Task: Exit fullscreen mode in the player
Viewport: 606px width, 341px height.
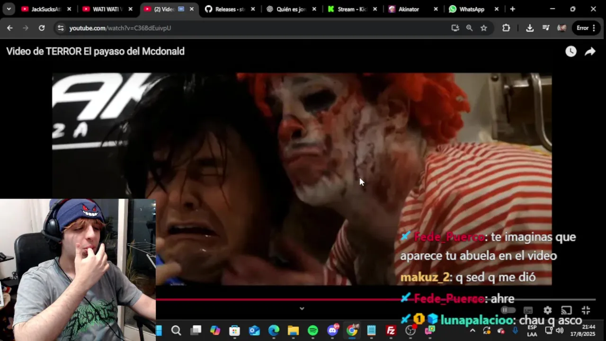Action: (586, 310)
